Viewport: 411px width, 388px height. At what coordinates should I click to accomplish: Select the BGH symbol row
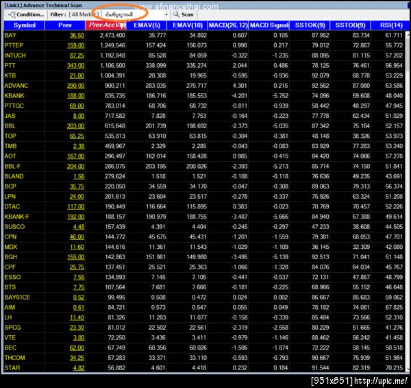204,257
